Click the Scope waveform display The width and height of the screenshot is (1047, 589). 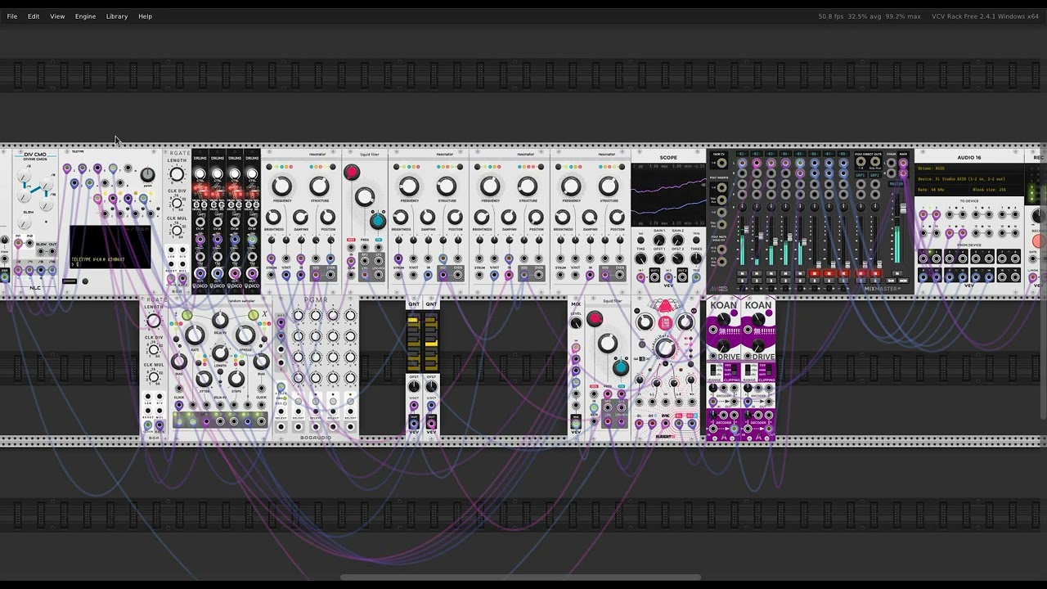668,195
